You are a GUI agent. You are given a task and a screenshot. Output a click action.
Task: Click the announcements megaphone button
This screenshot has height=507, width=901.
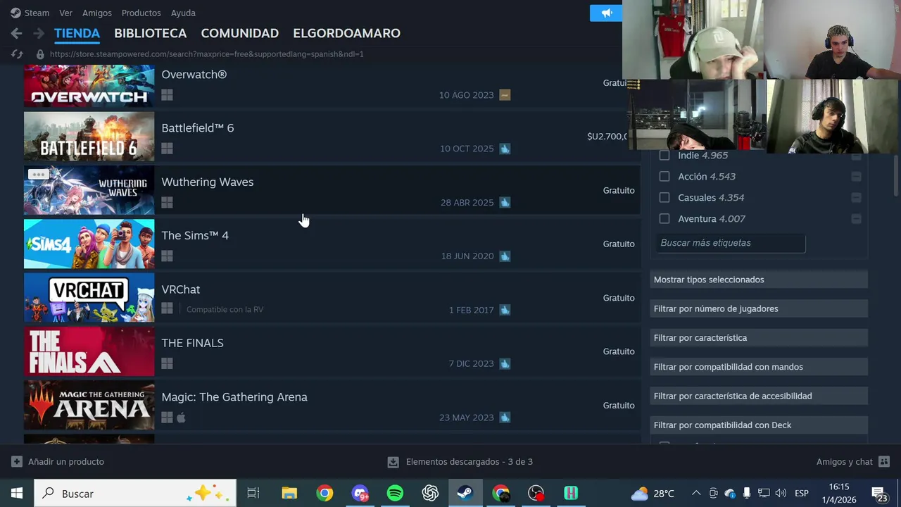pos(606,13)
